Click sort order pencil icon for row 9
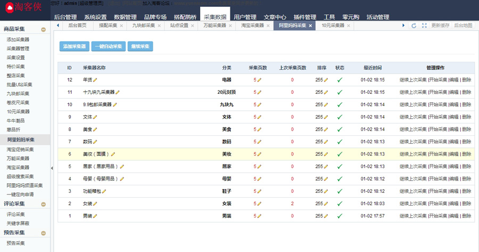The image size is (479, 252). point(326,117)
